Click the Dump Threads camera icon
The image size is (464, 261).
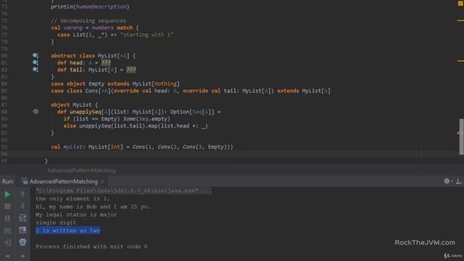tap(7, 231)
